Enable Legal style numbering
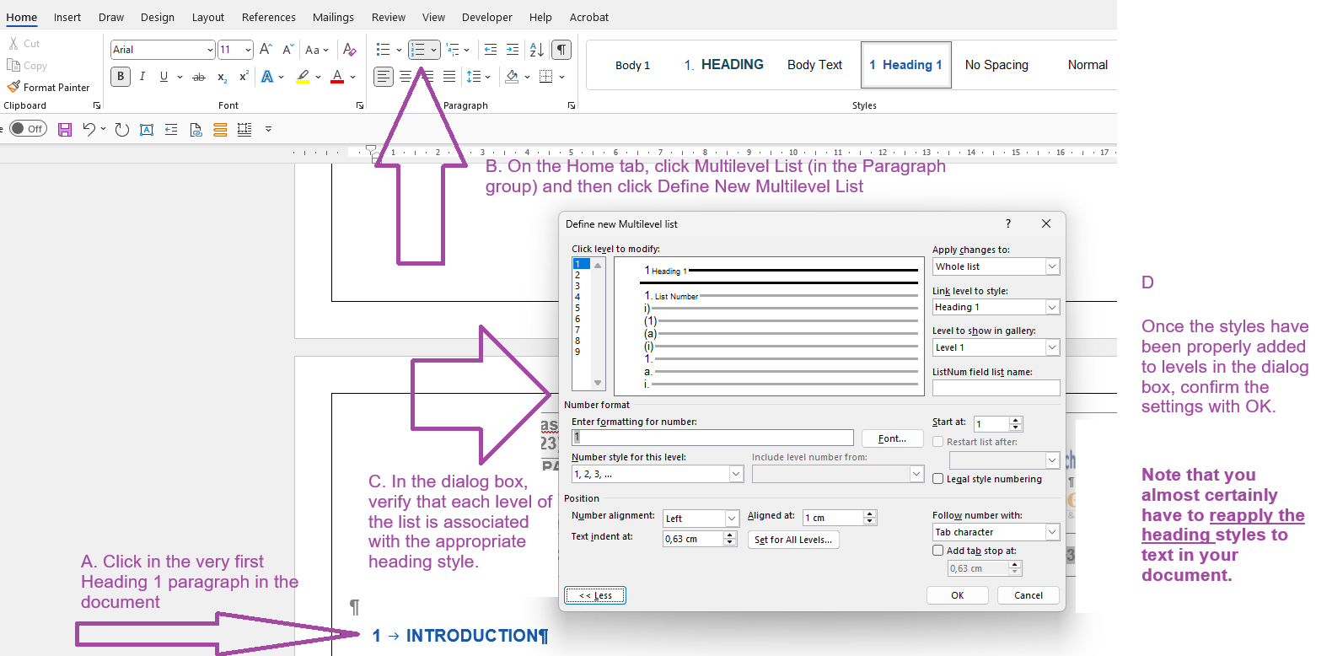Image resolution: width=1332 pixels, height=656 pixels. 938,479
